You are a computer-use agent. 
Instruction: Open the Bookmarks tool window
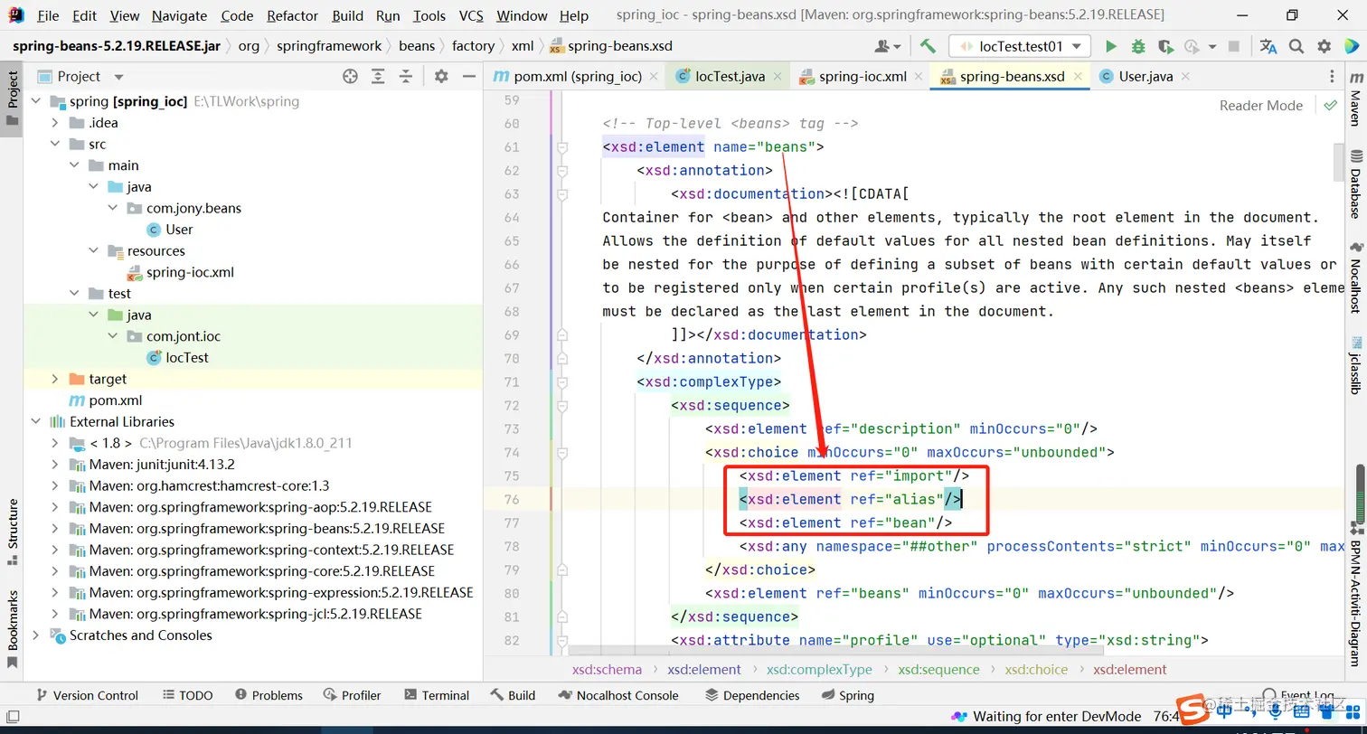(13, 629)
